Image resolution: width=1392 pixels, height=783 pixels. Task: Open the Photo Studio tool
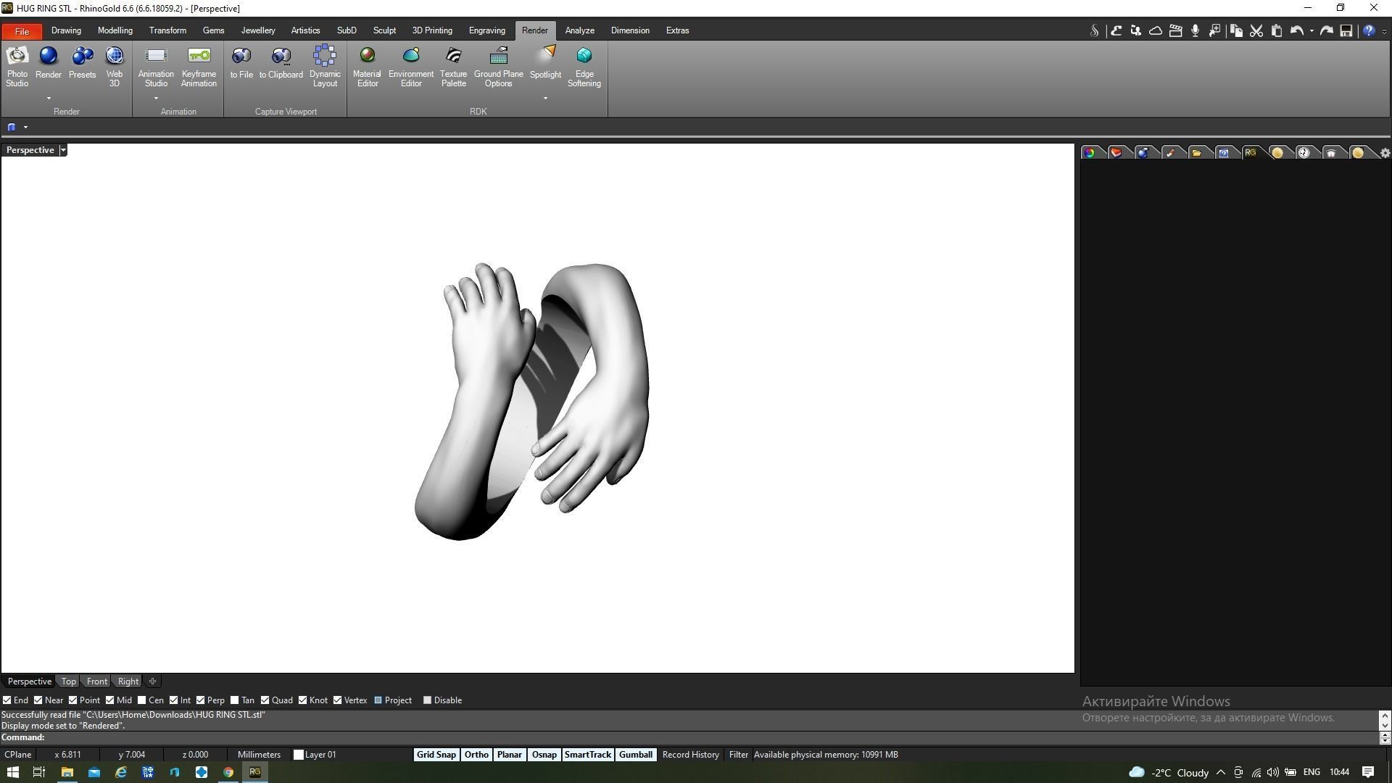tap(17, 67)
